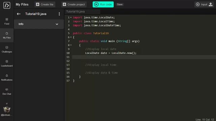This screenshot has height=121, width=216.
Task: Save the current file
Action: [x=120, y=4]
